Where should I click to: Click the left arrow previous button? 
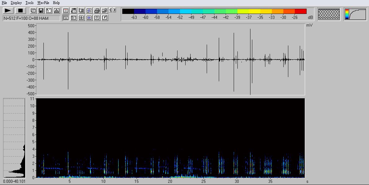tap(111, 10)
